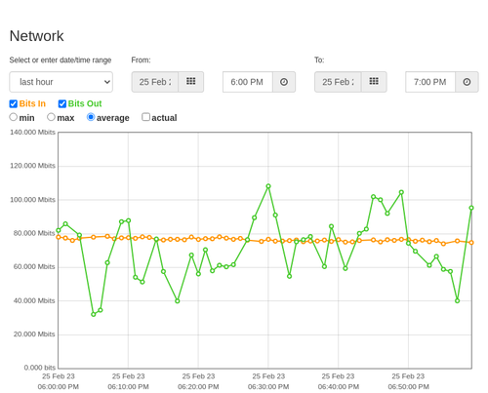Click the From date field 25 Feb

click(x=155, y=82)
